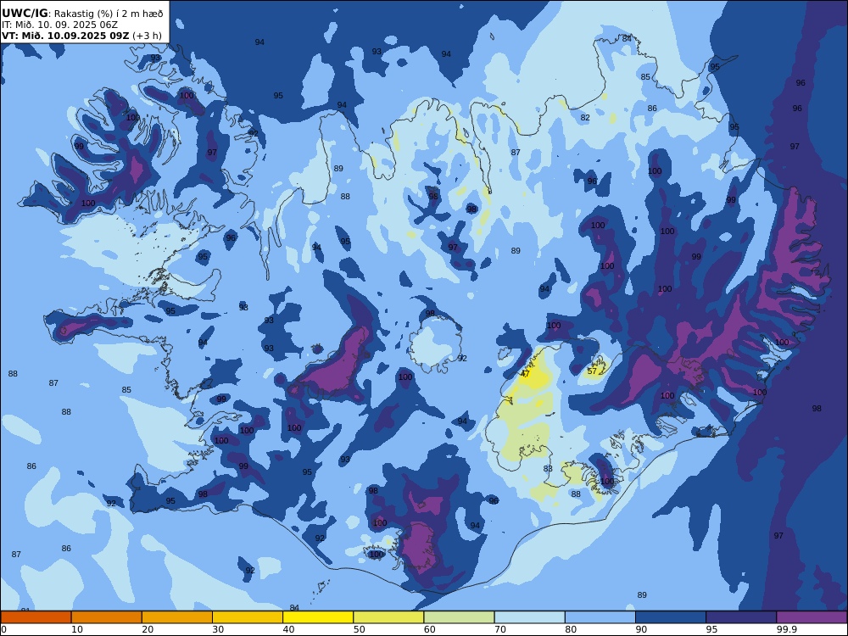Click the pale blue 70–80 legend swatch
The width and height of the screenshot is (848, 636).
point(530,617)
